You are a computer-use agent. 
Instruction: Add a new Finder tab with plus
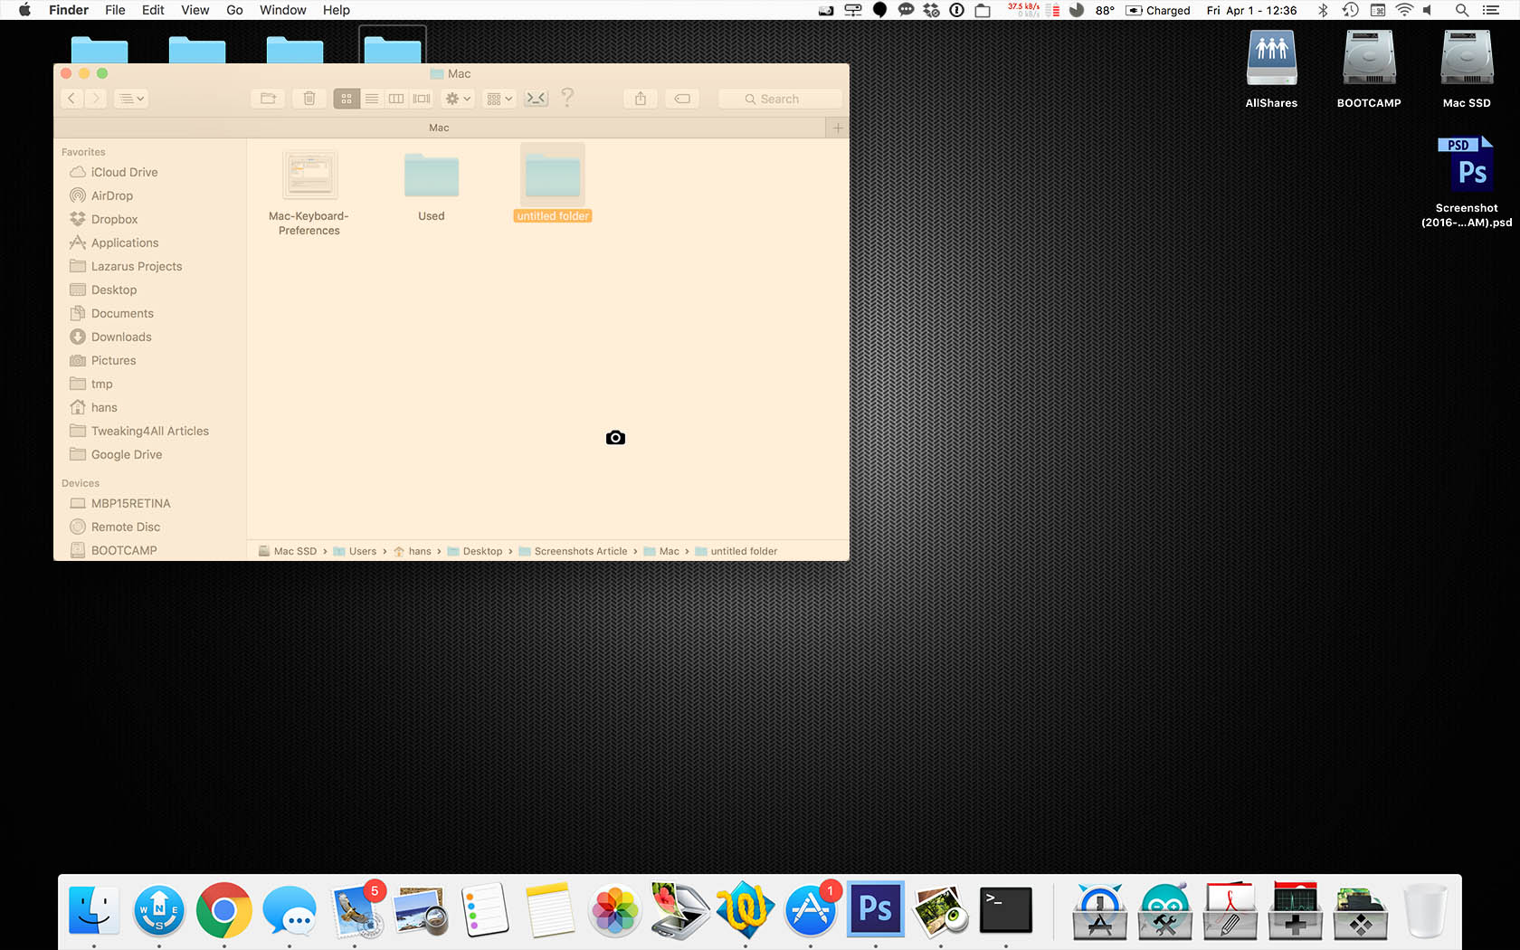point(838,128)
